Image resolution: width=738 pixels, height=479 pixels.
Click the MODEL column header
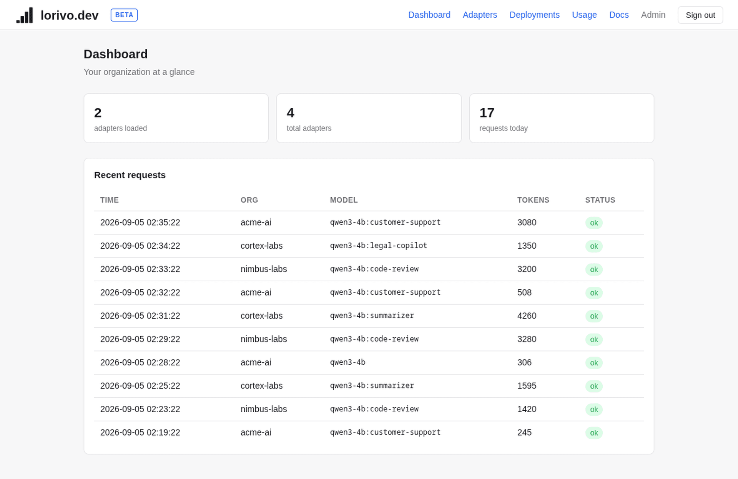[x=344, y=200]
